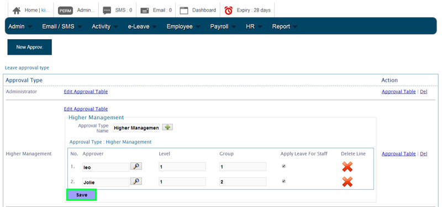This screenshot has height=207, width=442.
Task: Search approver with magnifier next to leo
Action: point(136,167)
